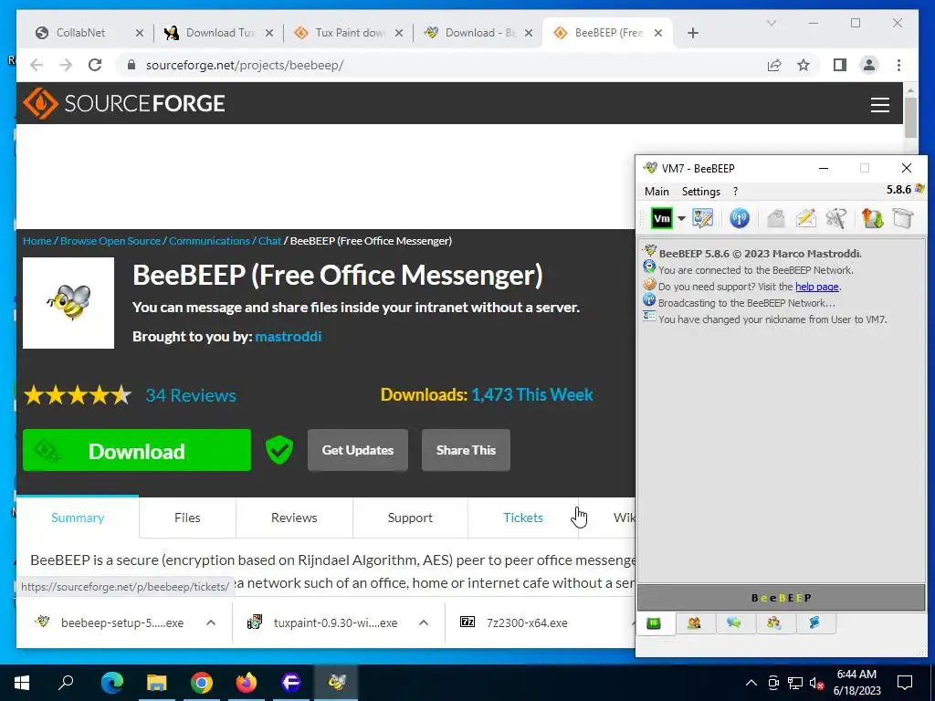Switch to the Tux Paint download browser tab
The height and width of the screenshot is (701, 935).
coord(351,33)
